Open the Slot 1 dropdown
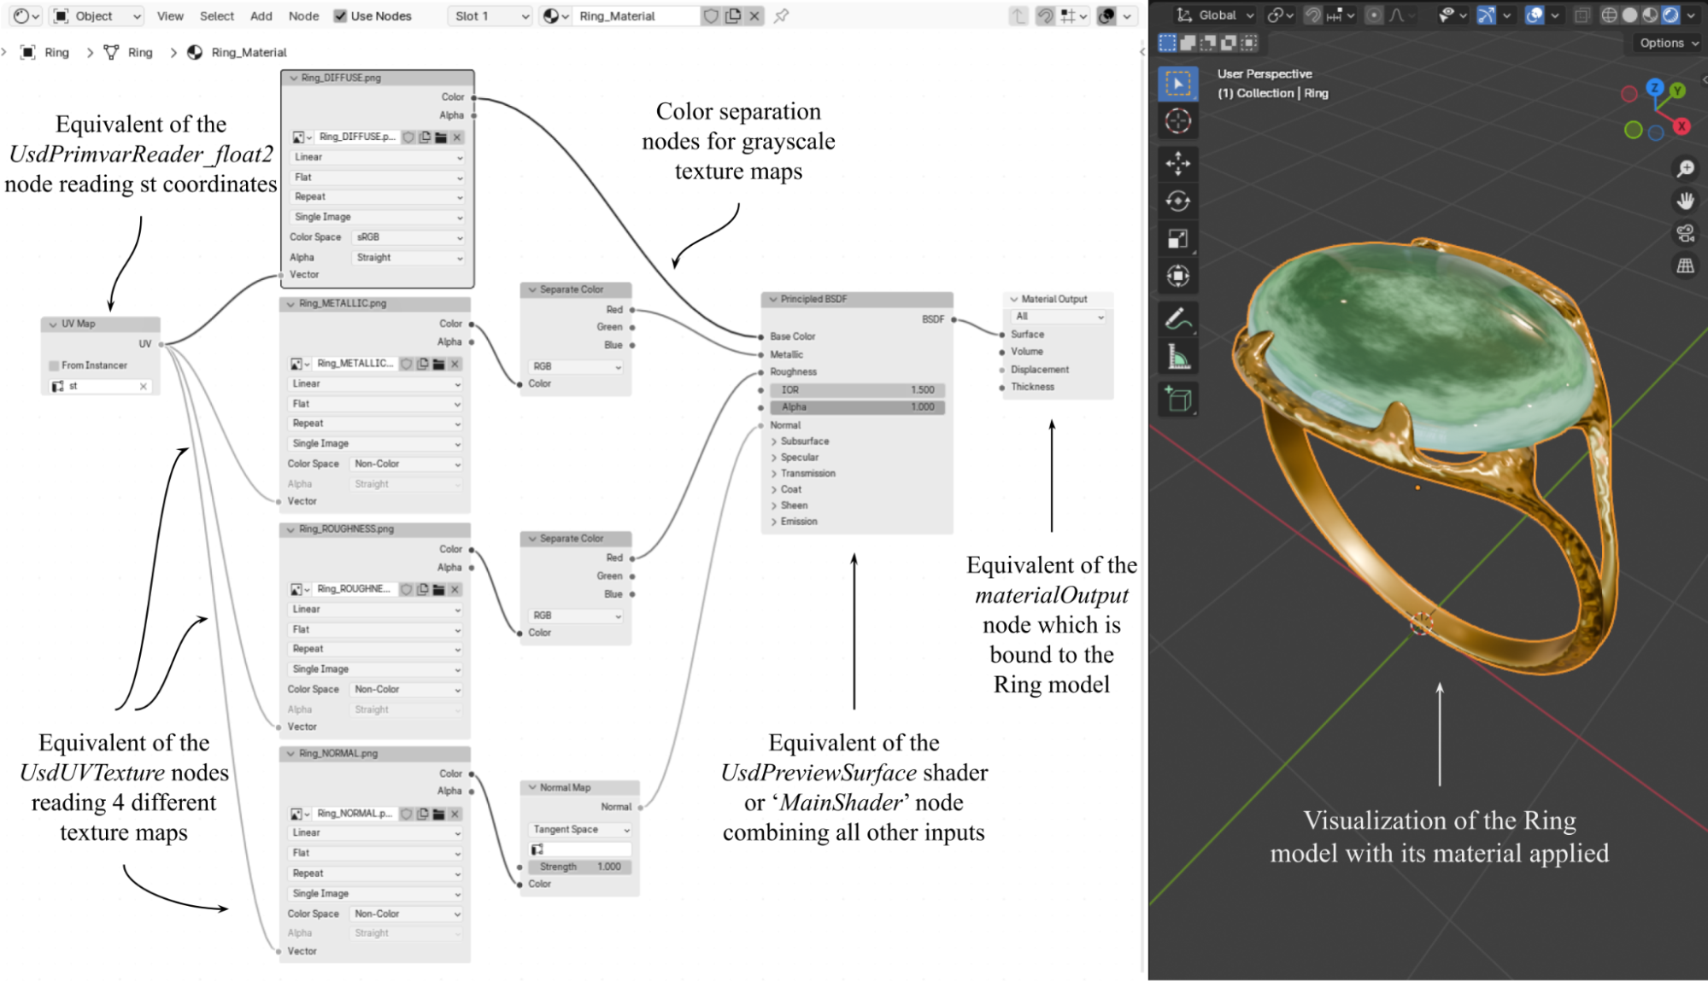The height and width of the screenshot is (981, 1708). click(490, 15)
